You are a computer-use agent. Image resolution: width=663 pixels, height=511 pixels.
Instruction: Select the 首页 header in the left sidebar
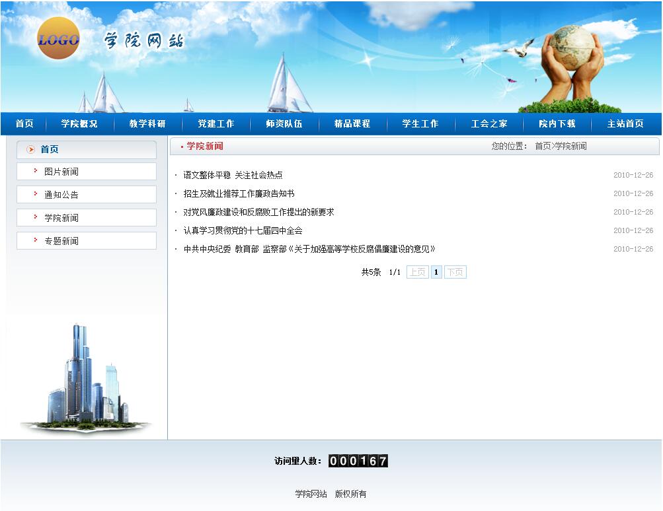[x=86, y=149]
